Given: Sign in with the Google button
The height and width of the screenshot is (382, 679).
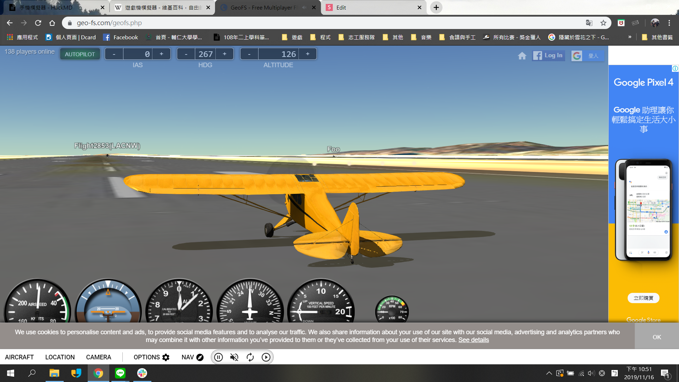Looking at the screenshot, I should [587, 56].
